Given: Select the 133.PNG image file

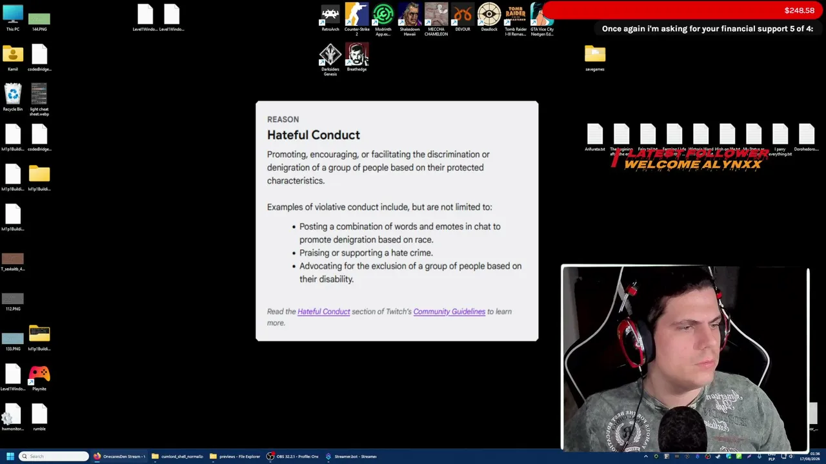Looking at the screenshot, I should pyautogui.click(x=13, y=340).
